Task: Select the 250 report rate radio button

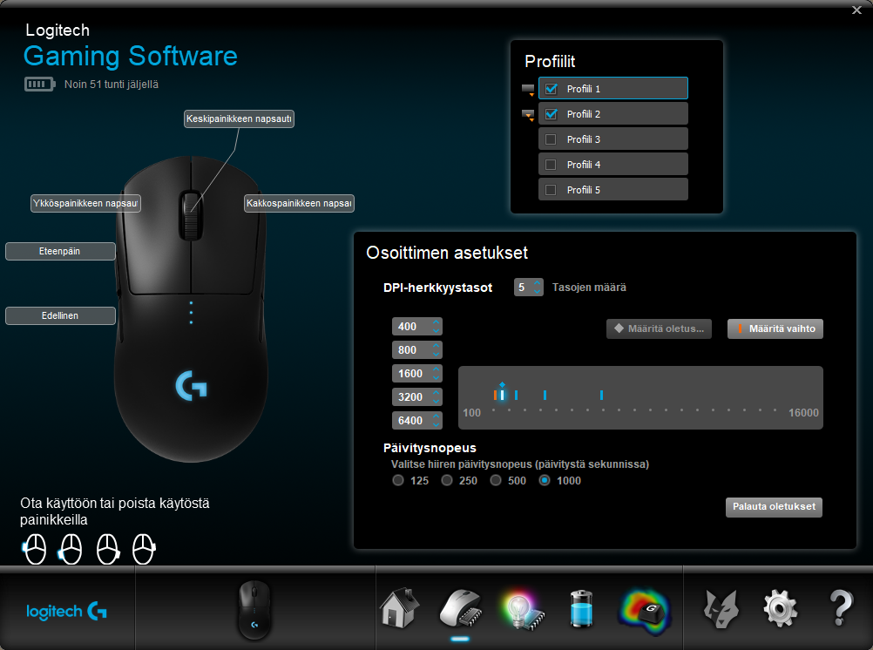Action: [447, 480]
